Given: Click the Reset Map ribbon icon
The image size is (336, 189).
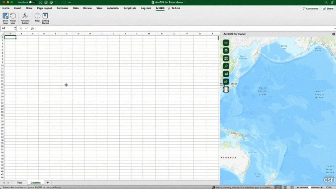Looking at the screenshot, I should tap(13, 18).
